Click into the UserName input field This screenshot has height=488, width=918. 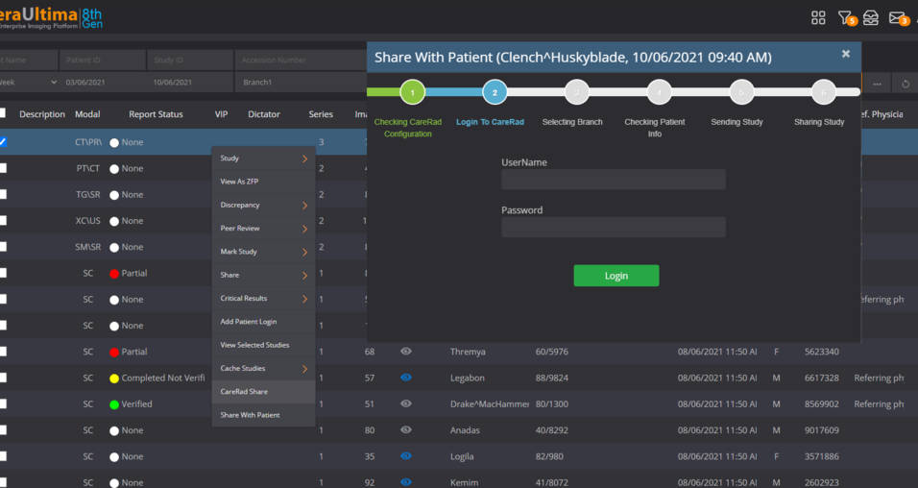613,180
